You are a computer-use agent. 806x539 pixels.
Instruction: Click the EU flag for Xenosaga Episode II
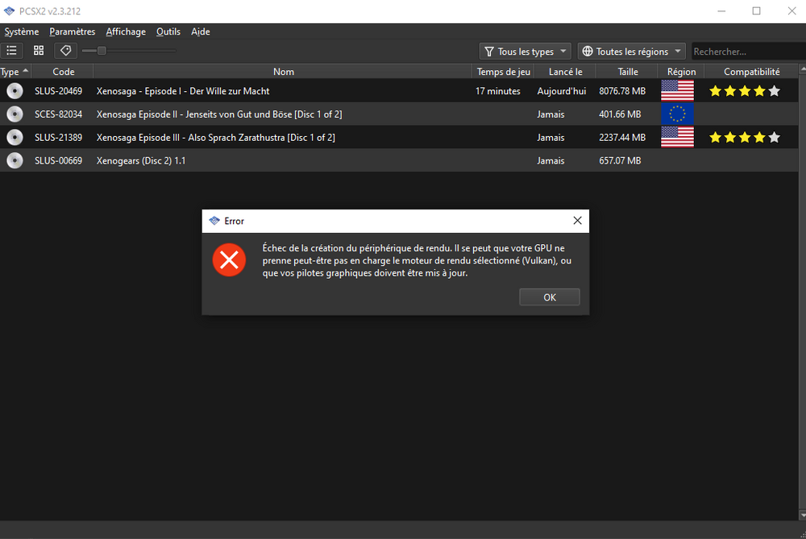click(x=677, y=114)
